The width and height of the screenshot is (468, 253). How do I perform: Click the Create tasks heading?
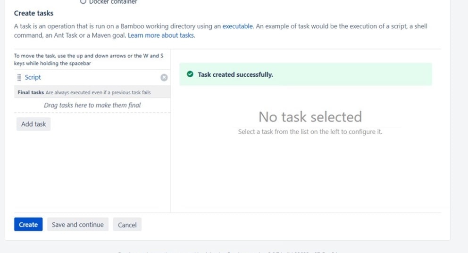pyautogui.click(x=33, y=13)
